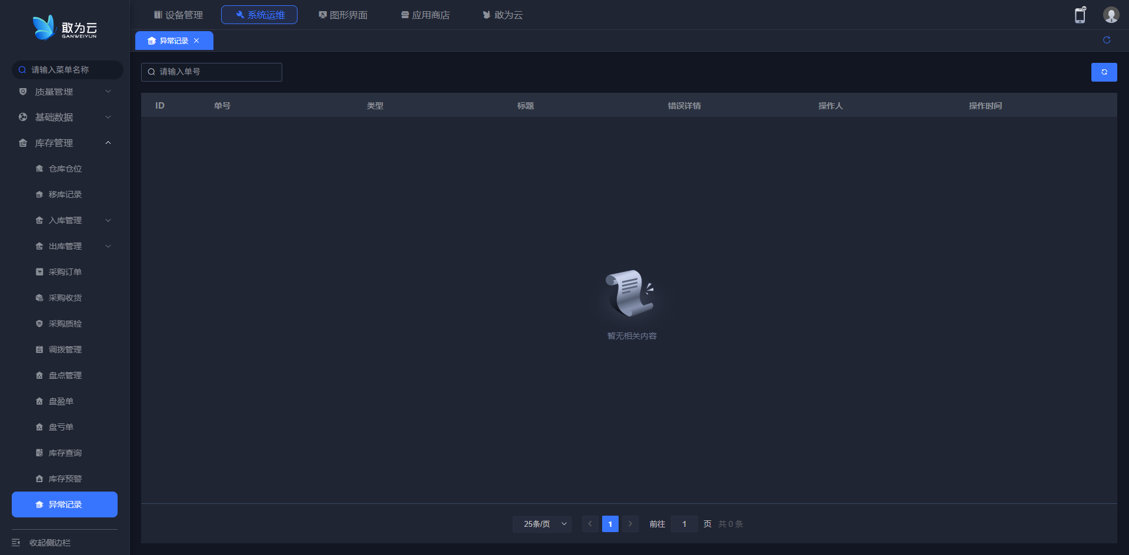This screenshot has width=1129, height=555.
Task: Click the 采购收货 menu icon
Action: (x=39, y=298)
